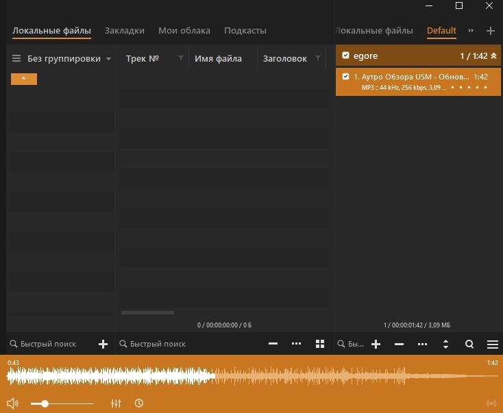This screenshot has width=503, height=413.
Task: Open the playlist-side Локальные файлы tab
Action: pos(374,30)
